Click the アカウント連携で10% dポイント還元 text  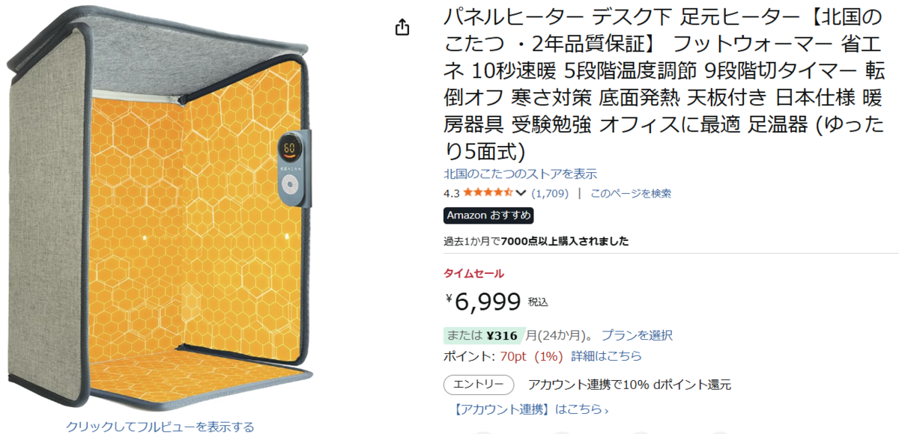point(629,385)
